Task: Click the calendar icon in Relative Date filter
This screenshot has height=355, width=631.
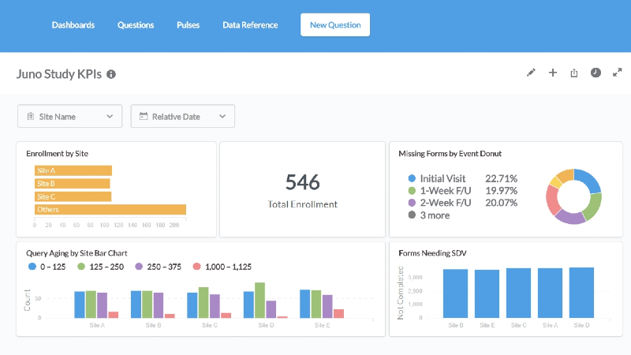Action: pyautogui.click(x=144, y=117)
